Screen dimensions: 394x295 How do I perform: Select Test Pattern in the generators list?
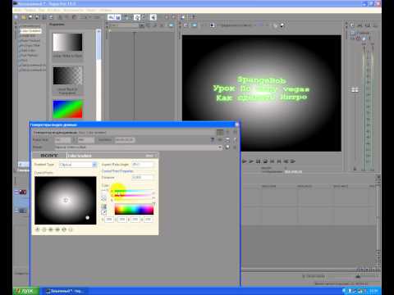point(29,56)
